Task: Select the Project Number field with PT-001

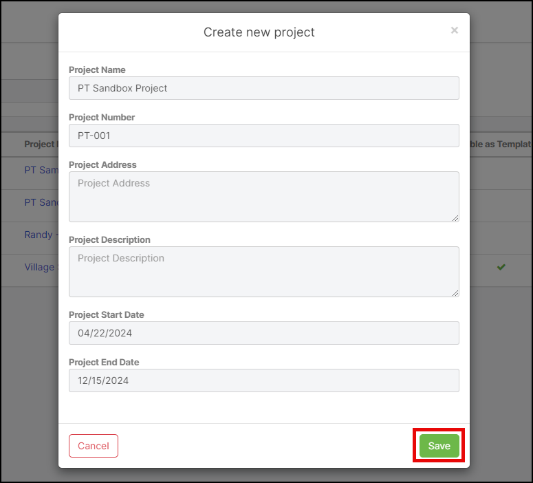Action: click(x=264, y=136)
